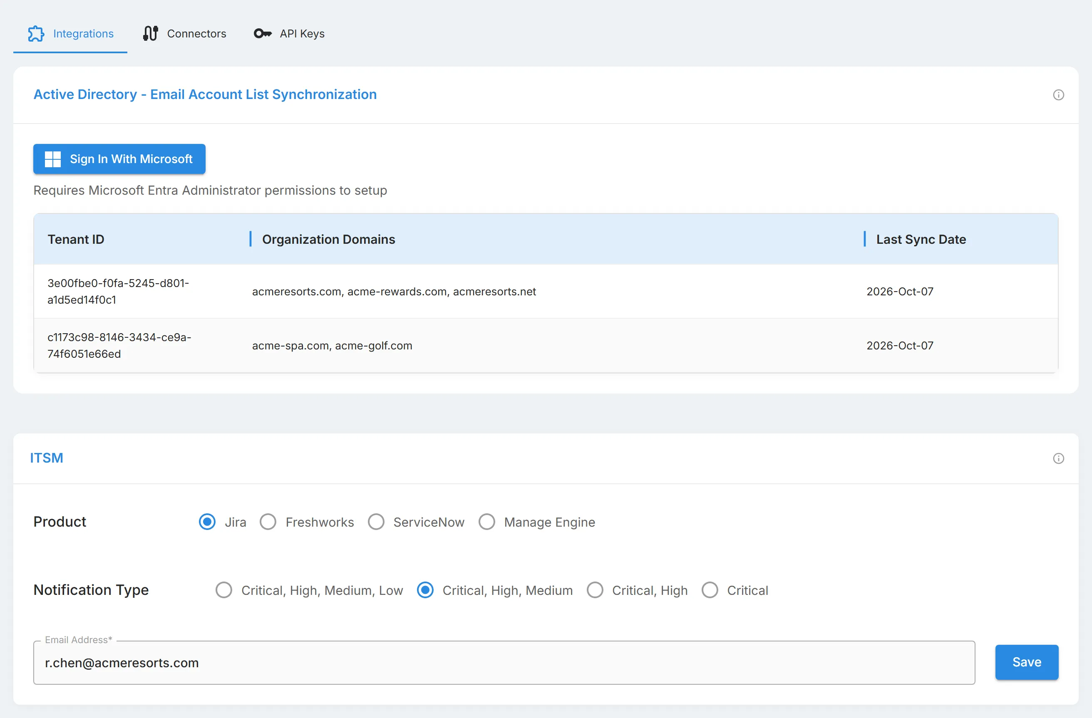
Task: Click the Microsoft logo in sign-in button
Action: click(x=53, y=159)
